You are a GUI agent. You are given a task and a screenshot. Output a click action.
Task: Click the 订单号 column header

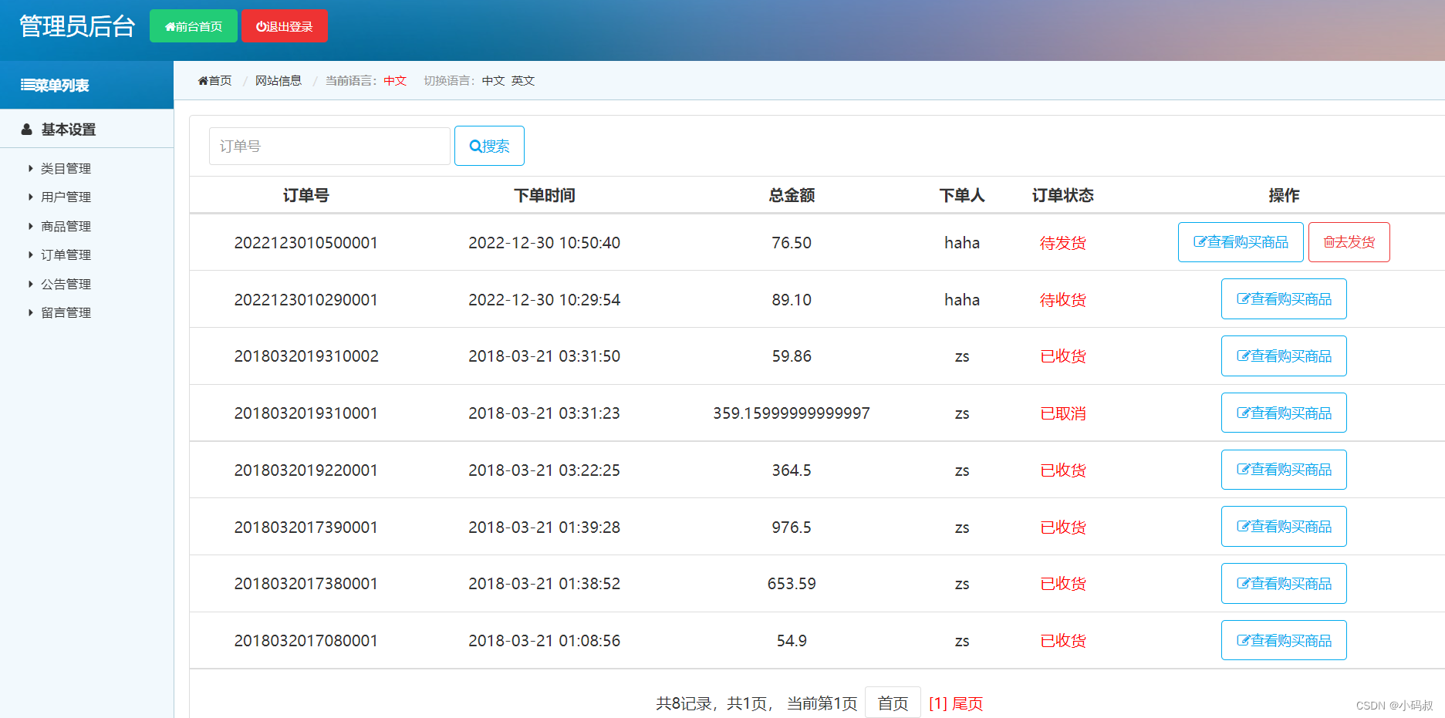click(x=306, y=195)
